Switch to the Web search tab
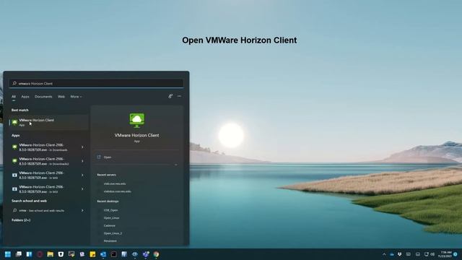The image size is (462, 260). [x=61, y=97]
